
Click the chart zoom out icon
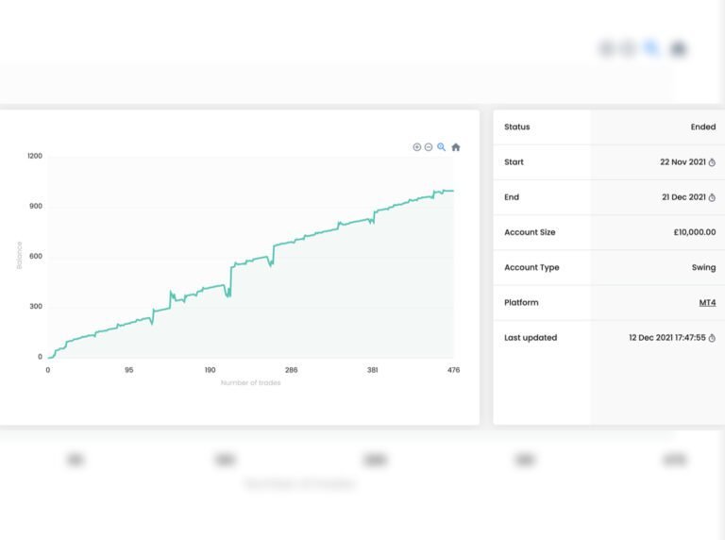pos(429,147)
